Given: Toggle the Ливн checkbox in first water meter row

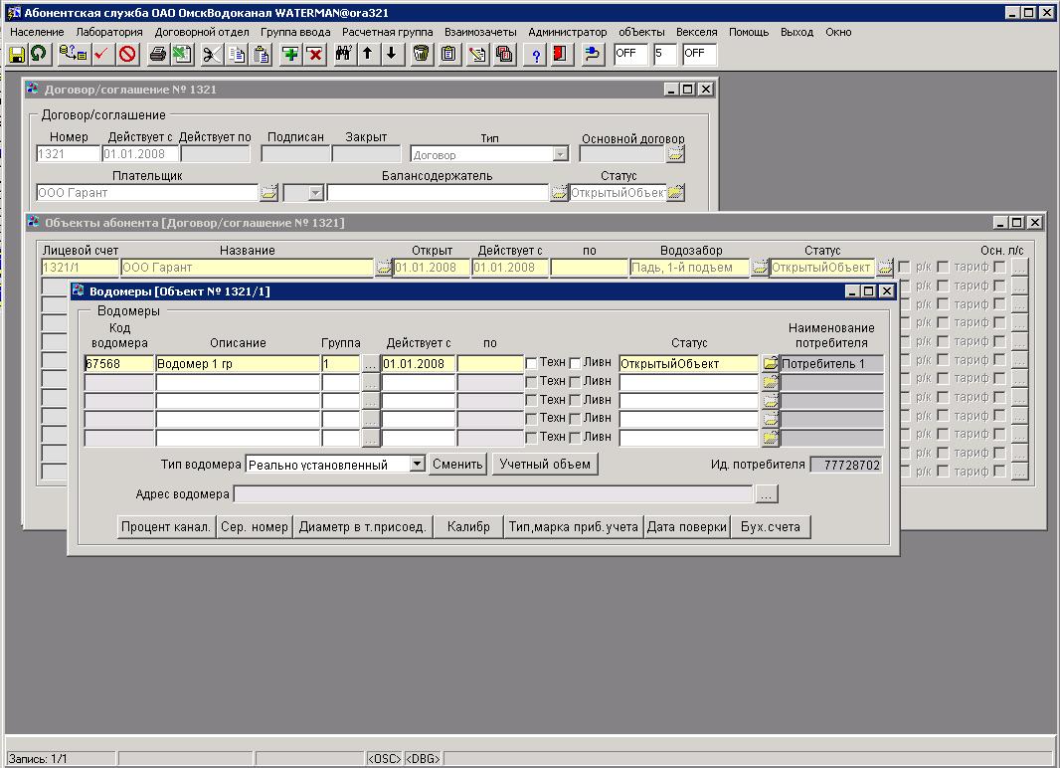Looking at the screenshot, I should (x=575, y=364).
